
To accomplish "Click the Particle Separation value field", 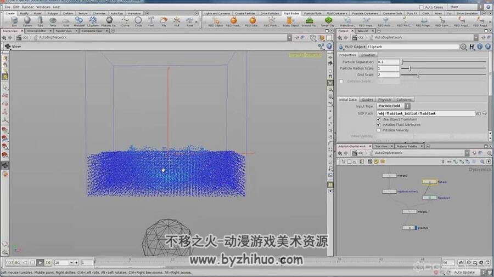I will point(388,62).
